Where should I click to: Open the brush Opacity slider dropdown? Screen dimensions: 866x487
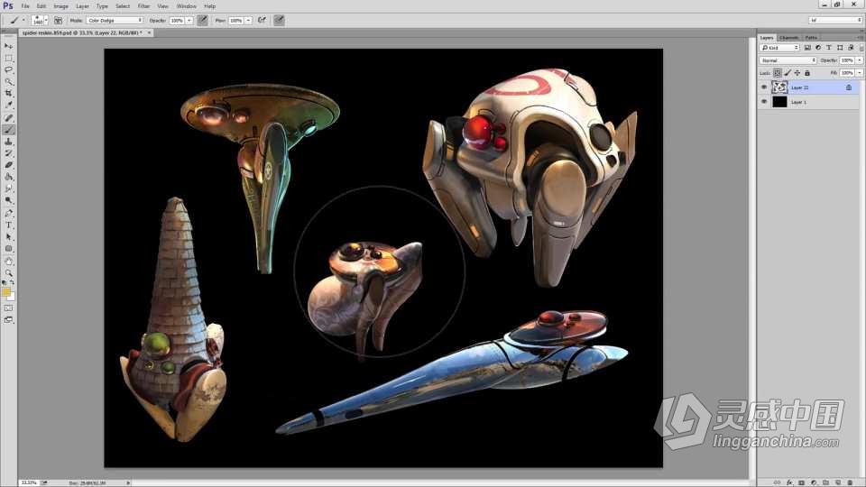tap(189, 21)
